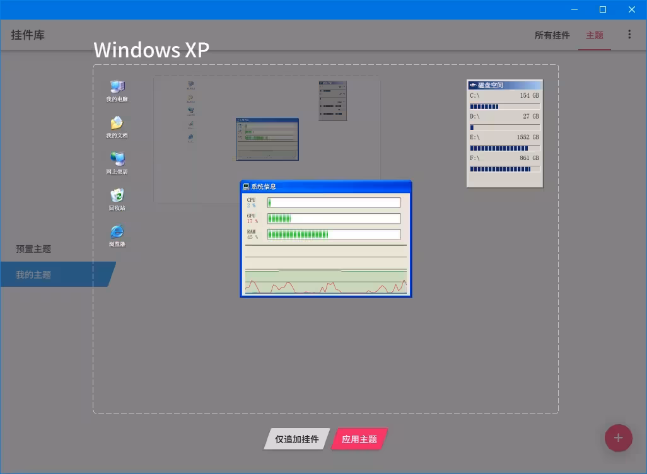Click the usage history graph in 系统信息

(326, 269)
